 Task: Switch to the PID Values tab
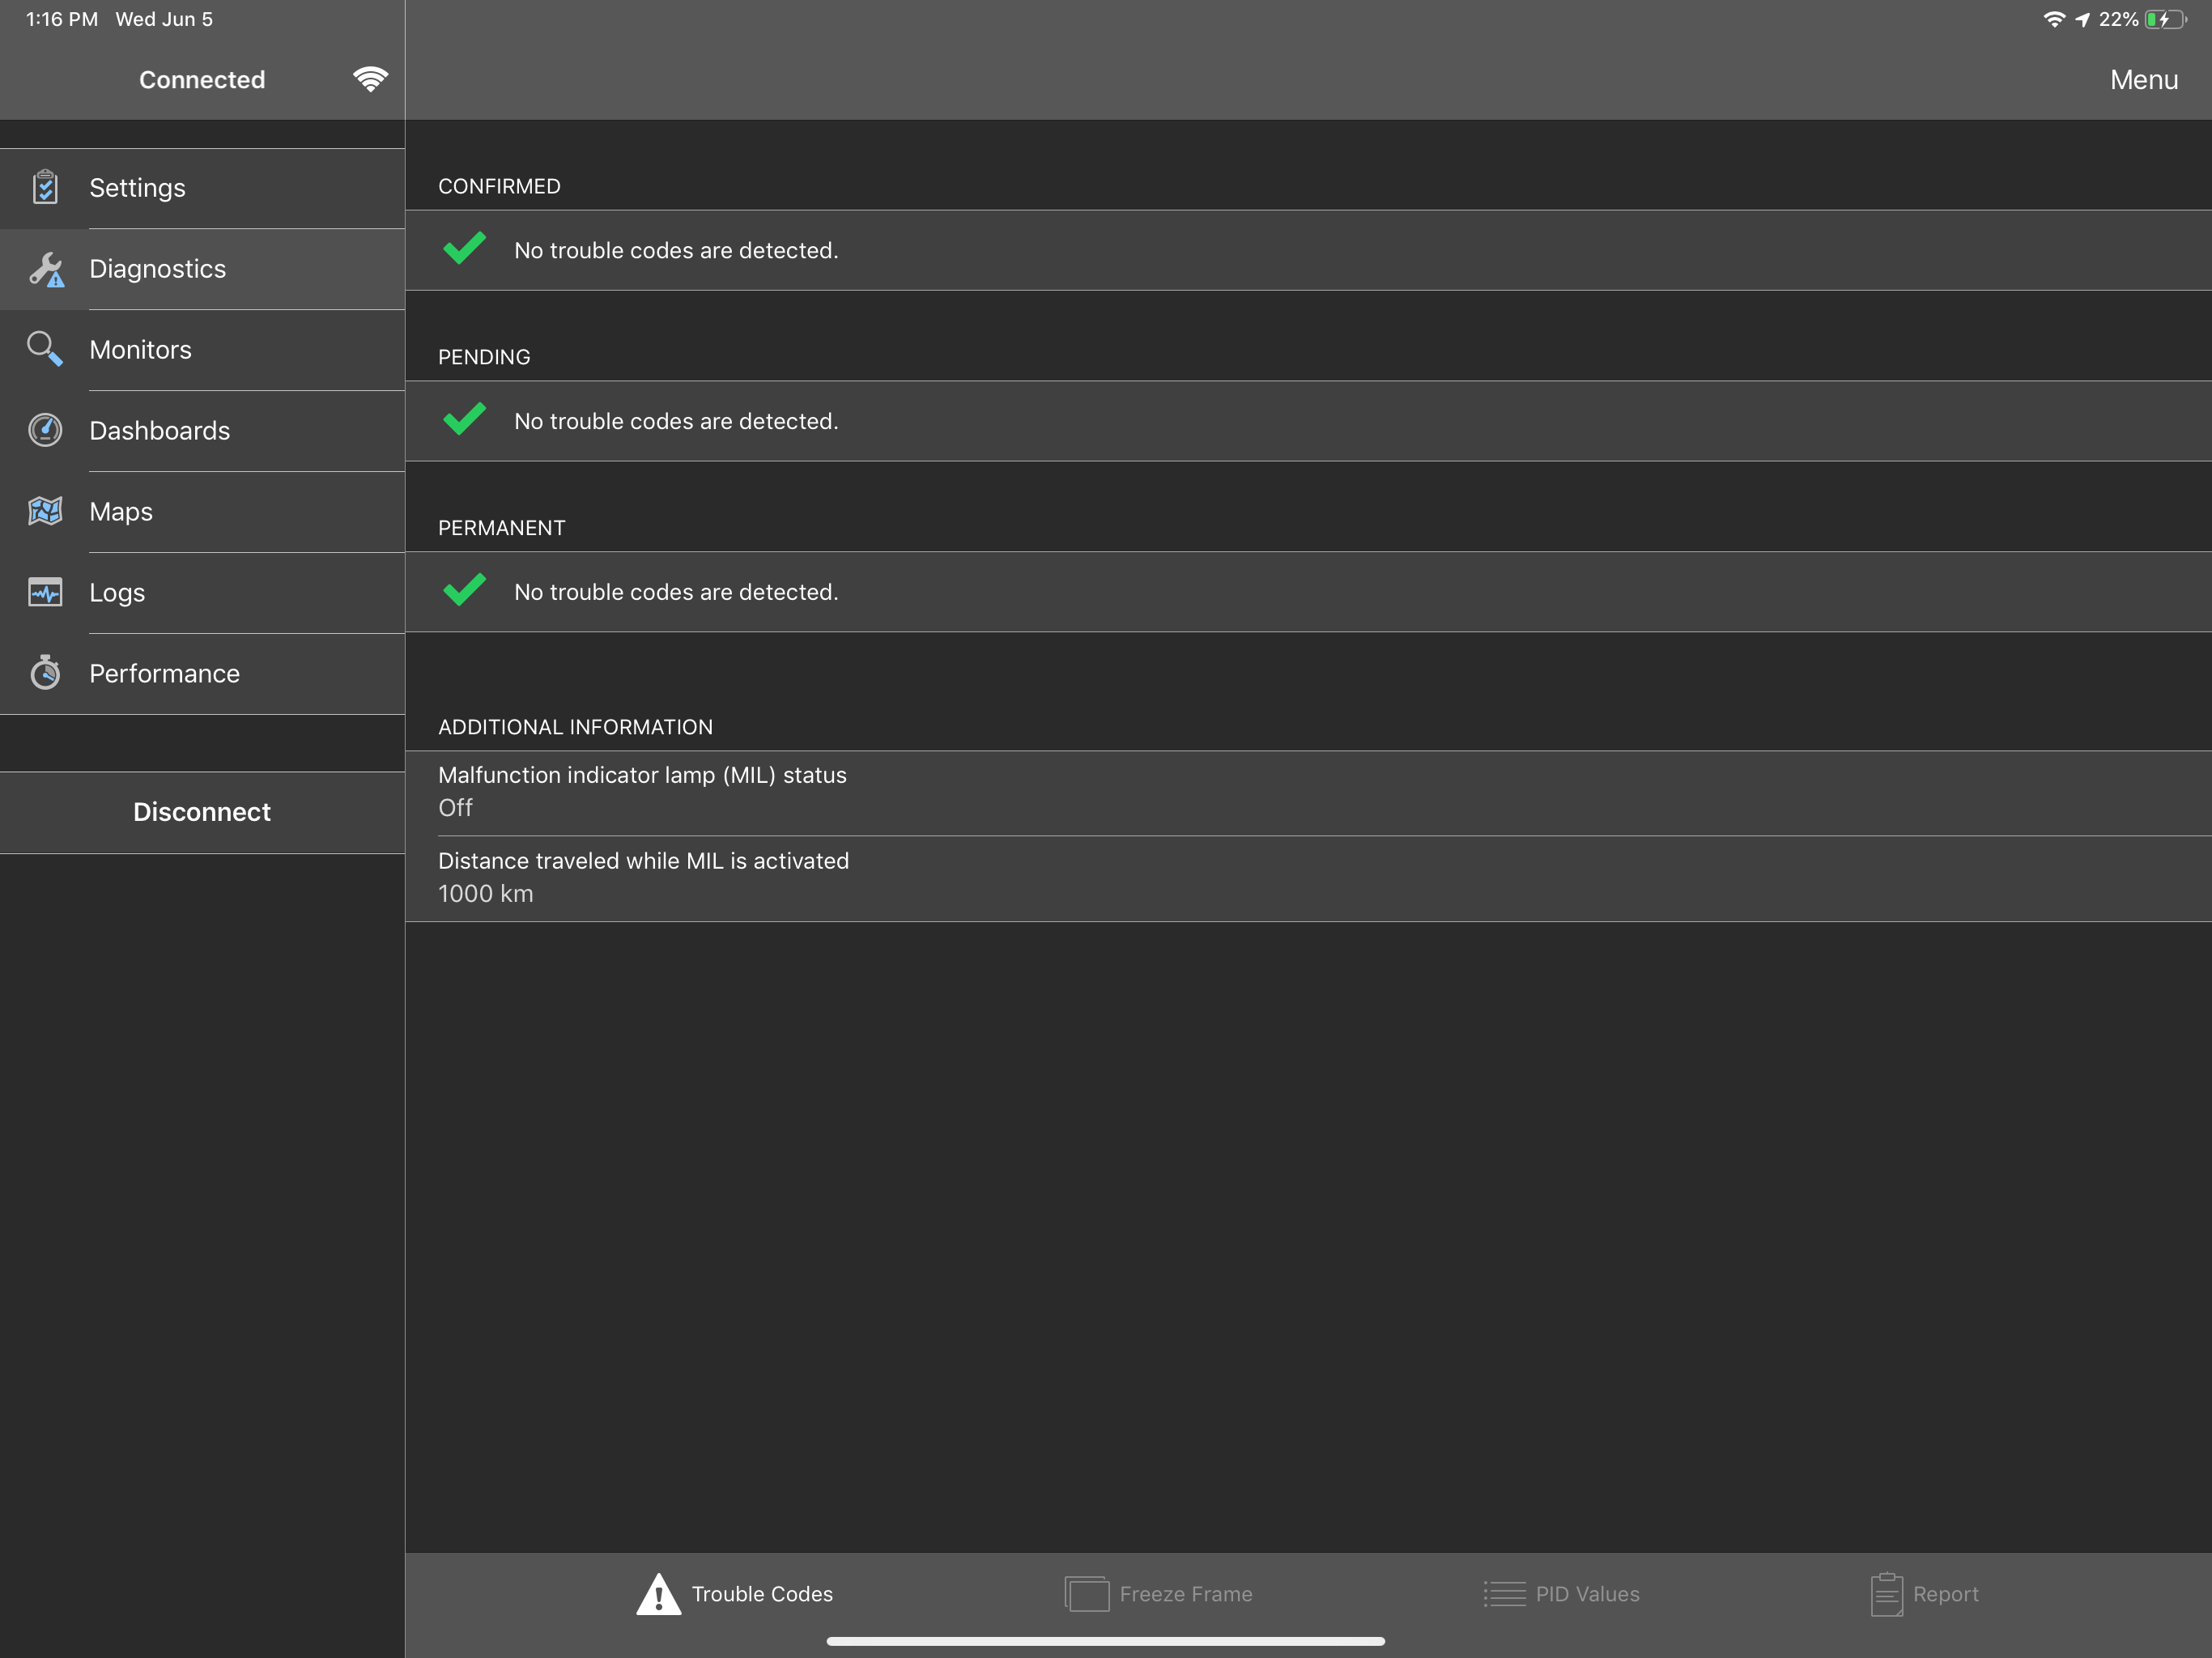[x=1562, y=1594]
